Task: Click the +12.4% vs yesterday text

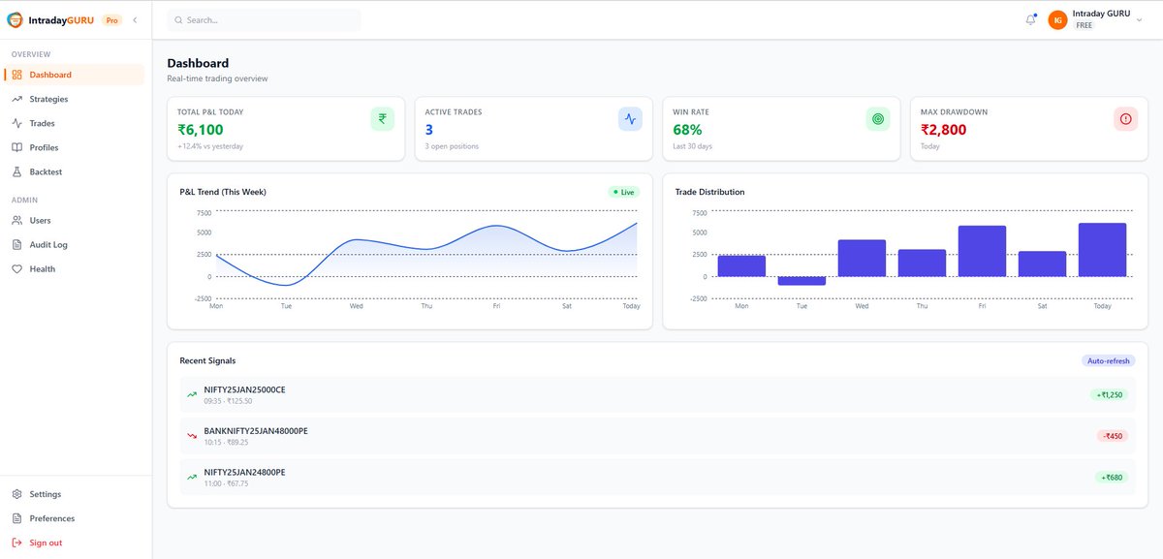Action: point(210,146)
